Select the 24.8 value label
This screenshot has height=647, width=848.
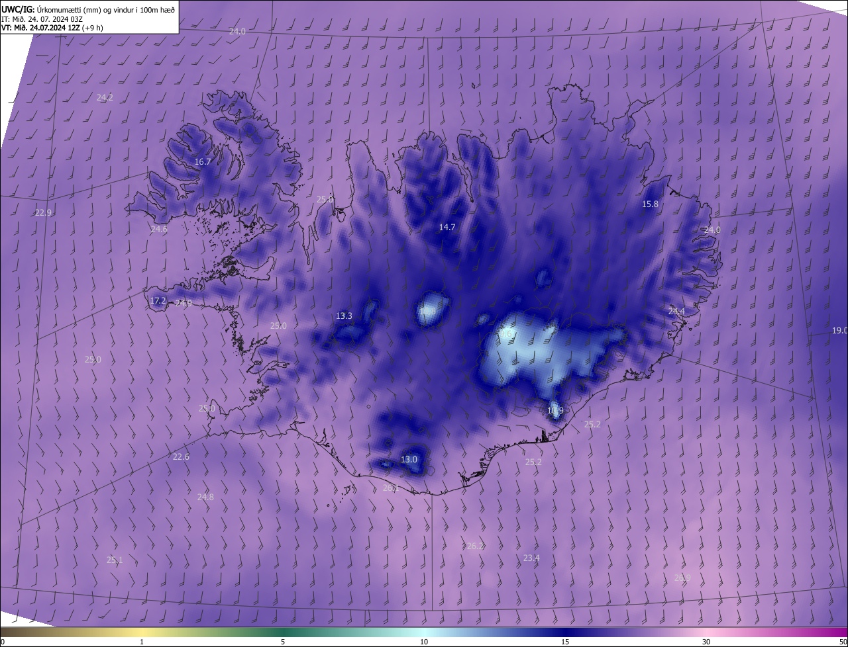(x=205, y=497)
